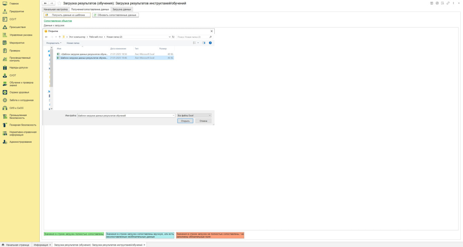Open the СОУТ section icon
Image resolution: width=463 pixels, height=247 pixels.
[x=5, y=19]
